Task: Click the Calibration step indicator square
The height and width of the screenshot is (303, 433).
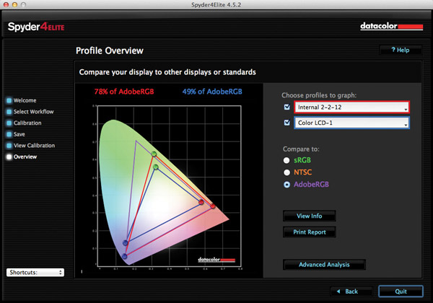Action: 9,123
